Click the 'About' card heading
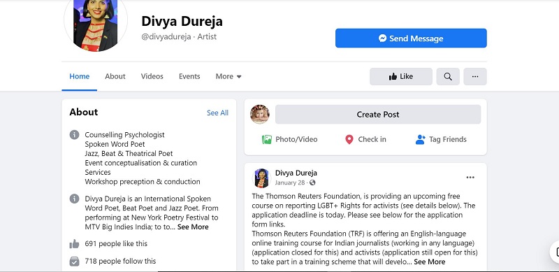The height and width of the screenshot is (272, 559). [83, 112]
